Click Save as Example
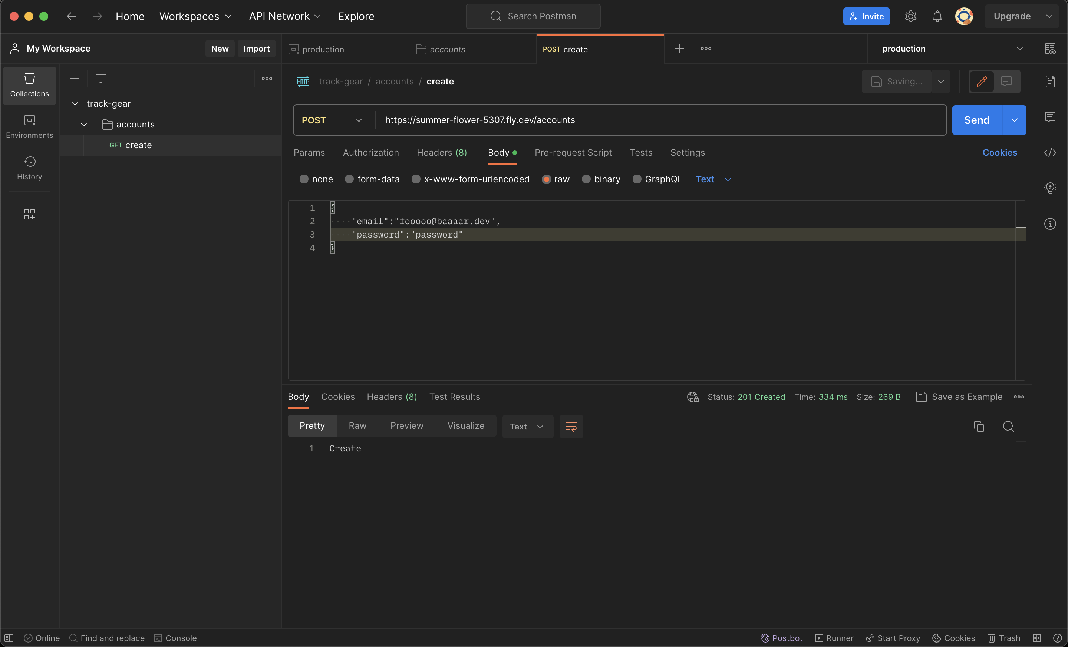Image resolution: width=1068 pixels, height=647 pixels. click(959, 397)
